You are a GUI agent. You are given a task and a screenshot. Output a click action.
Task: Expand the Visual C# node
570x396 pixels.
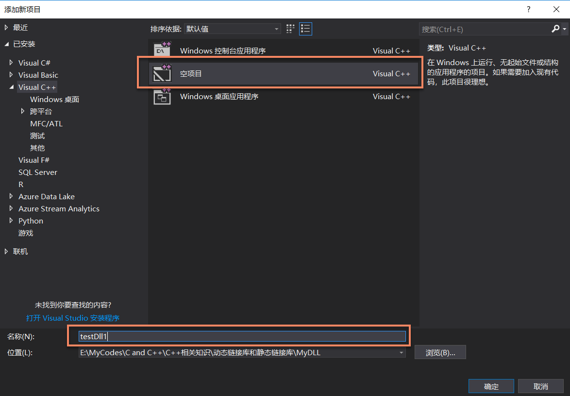(x=11, y=63)
